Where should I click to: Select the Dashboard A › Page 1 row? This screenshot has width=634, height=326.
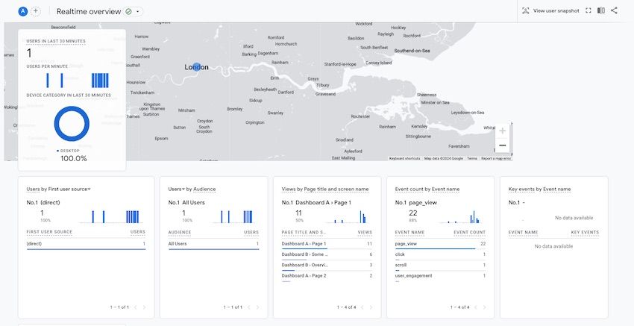[327, 244]
